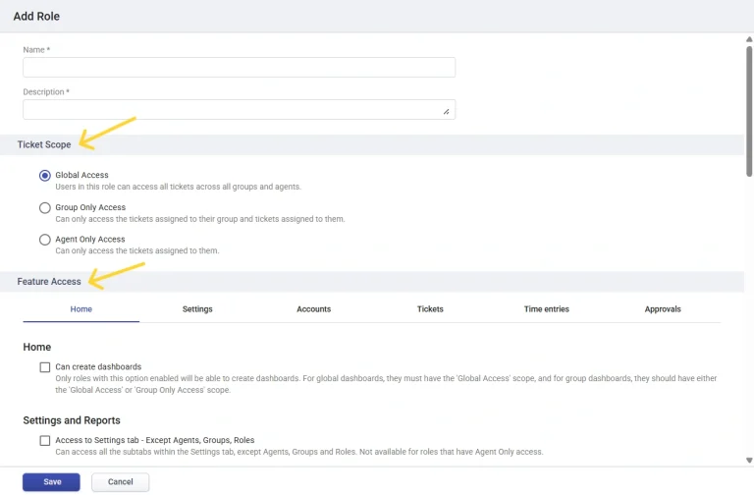Click the vertical scrollbar thumb
The width and height of the screenshot is (754, 495).
(748, 108)
